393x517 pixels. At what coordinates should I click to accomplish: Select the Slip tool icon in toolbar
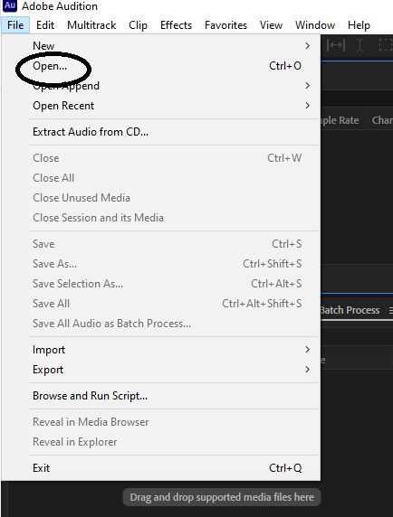(x=336, y=45)
